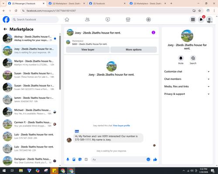
Task: Open File Explorer from taskbar
Action: pos(21,171)
